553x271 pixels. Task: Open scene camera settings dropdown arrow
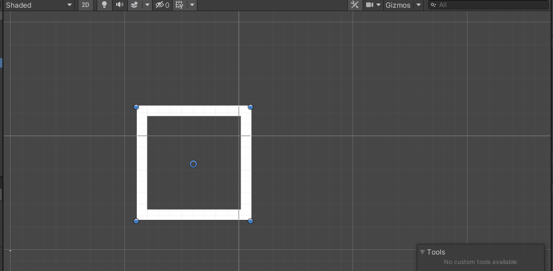378,5
